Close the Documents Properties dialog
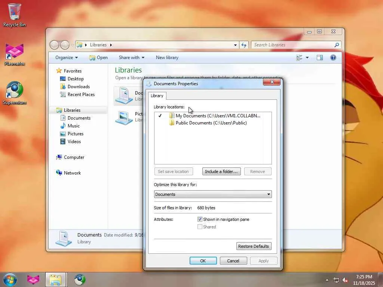This screenshot has width=383, height=287. pyautogui.click(x=272, y=82)
